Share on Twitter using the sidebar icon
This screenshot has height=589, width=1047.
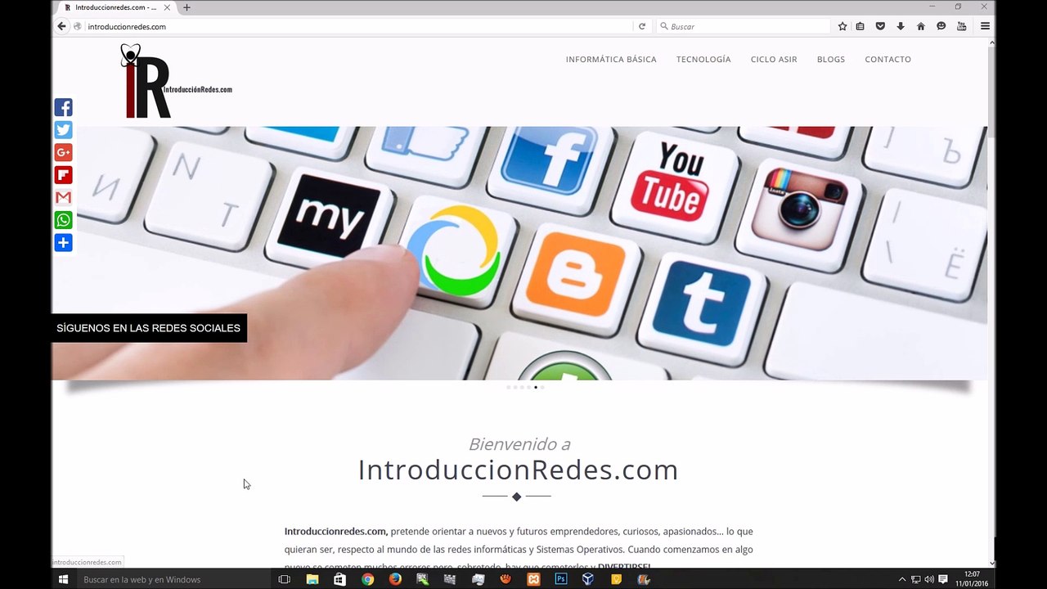[x=63, y=130]
